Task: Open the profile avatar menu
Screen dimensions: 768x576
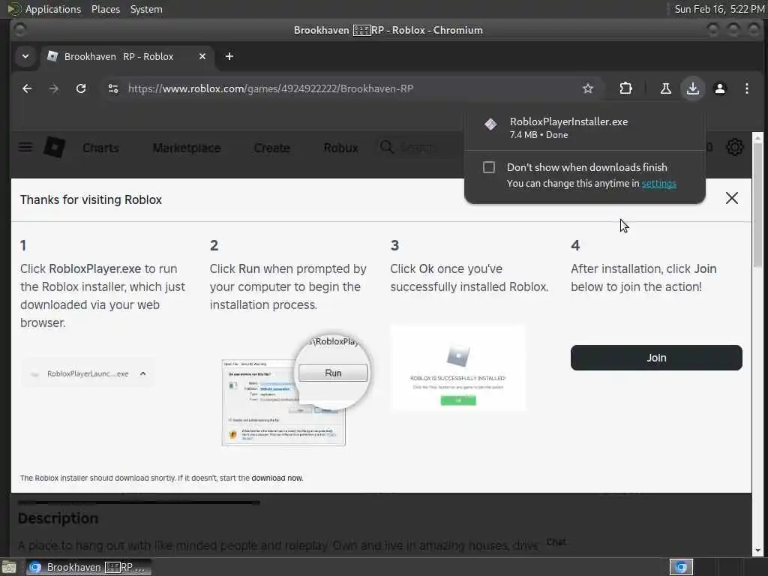Action: (719, 88)
